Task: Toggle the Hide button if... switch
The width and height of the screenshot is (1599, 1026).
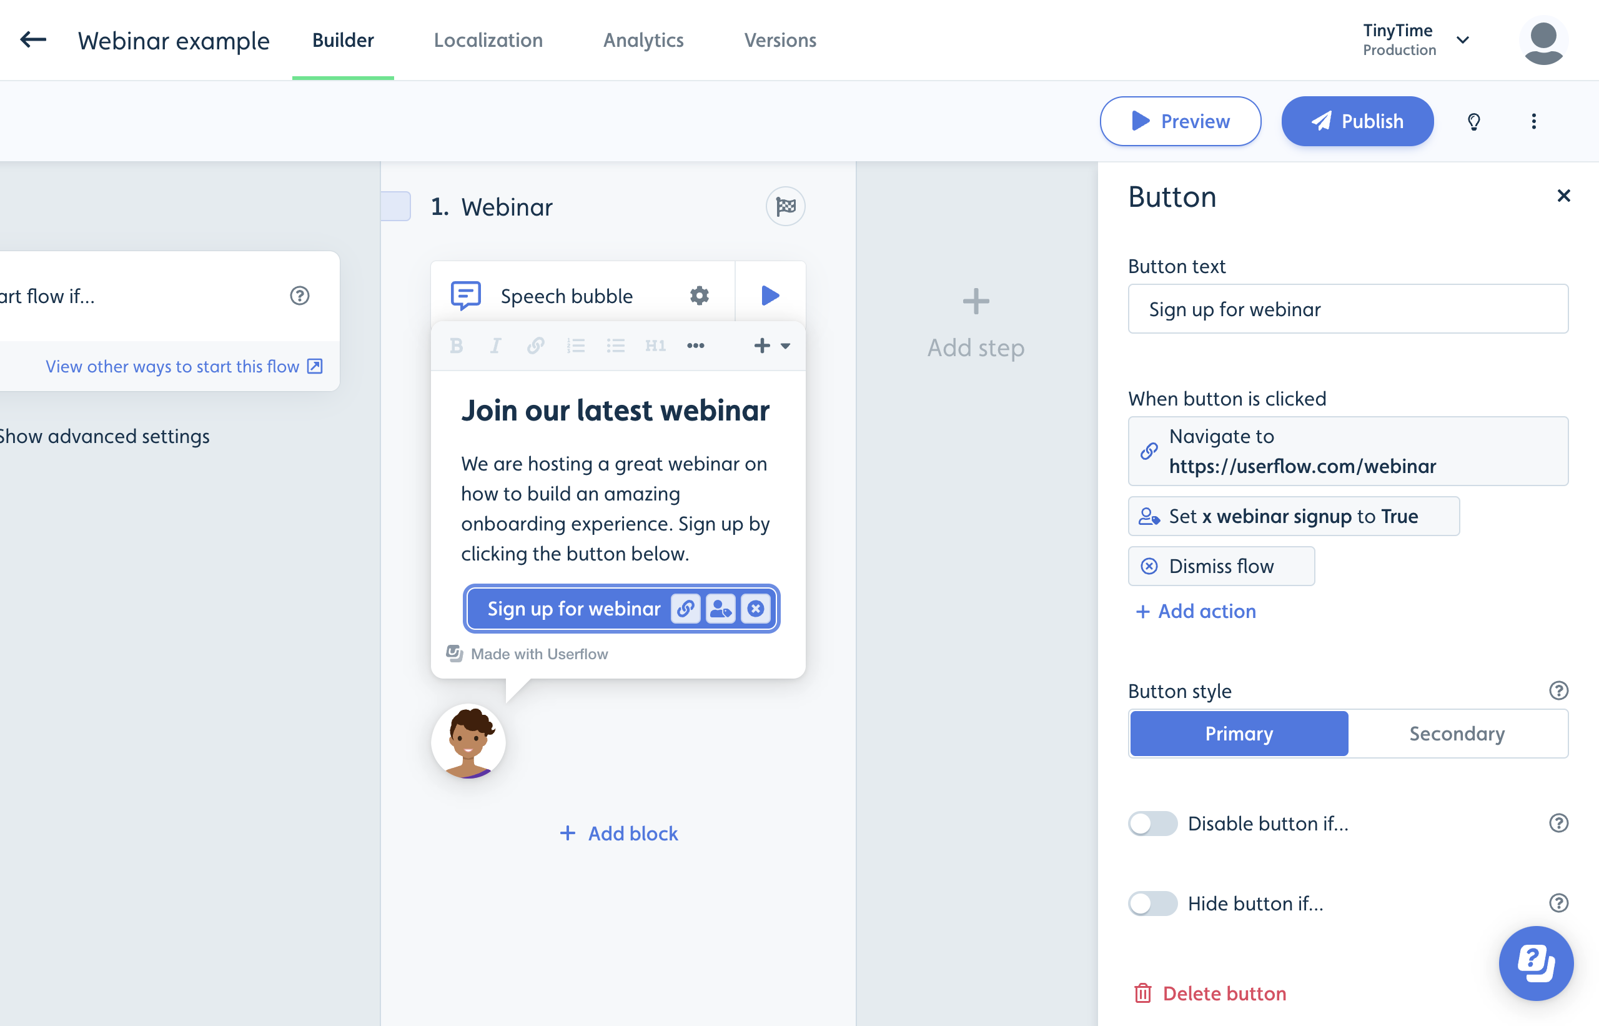Action: [1152, 904]
